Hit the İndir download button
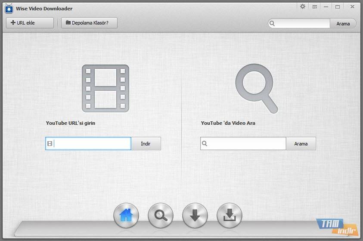Screen dimensions: 363x241 [x=146, y=144]
